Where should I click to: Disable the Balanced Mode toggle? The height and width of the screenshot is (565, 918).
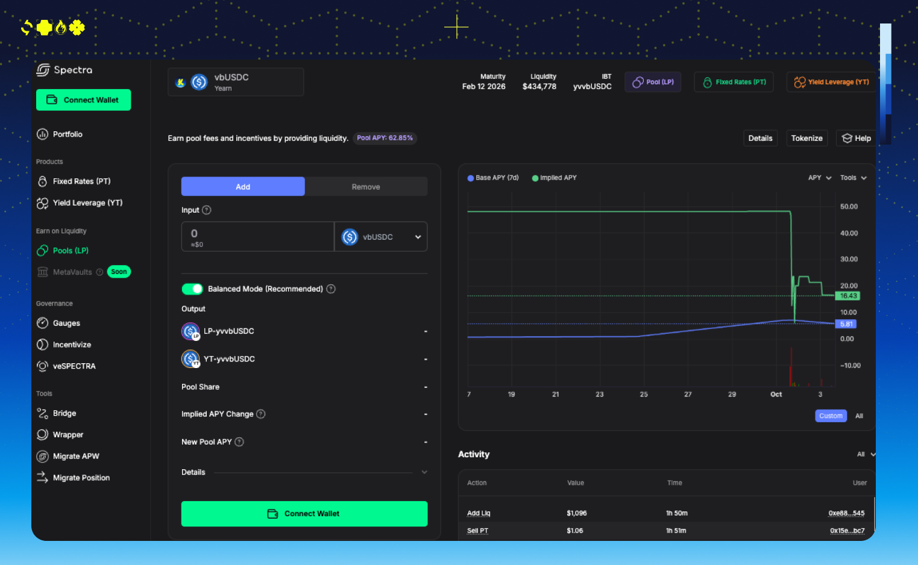[192, 289]
